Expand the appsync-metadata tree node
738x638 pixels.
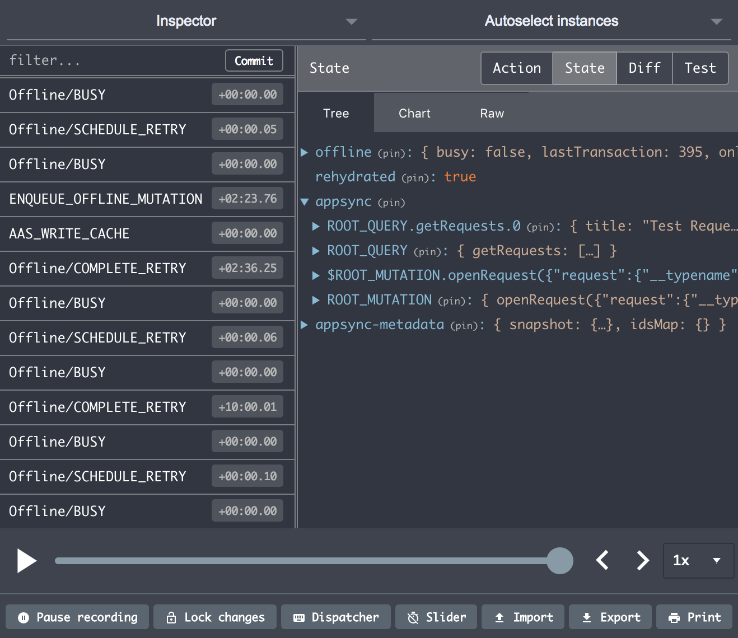click(x=304, y=325)
